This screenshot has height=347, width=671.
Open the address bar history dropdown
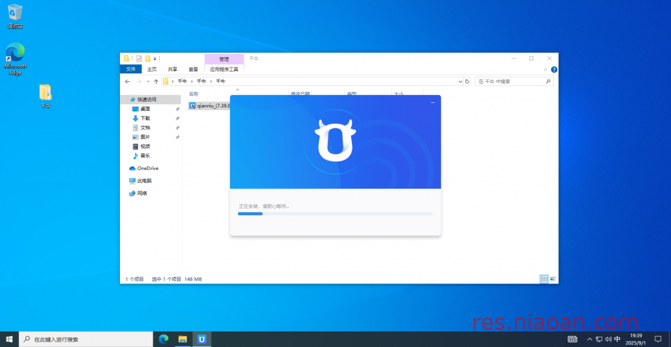pos(461,81)
